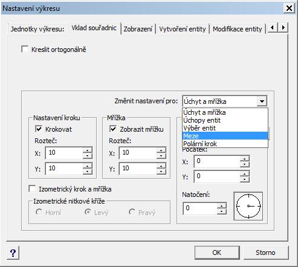Open Vytvoření entity tab

click(183, 29)
